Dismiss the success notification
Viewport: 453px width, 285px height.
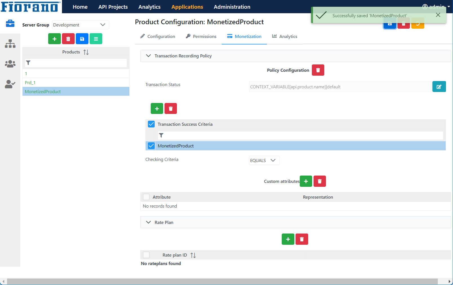click(438, 15)
